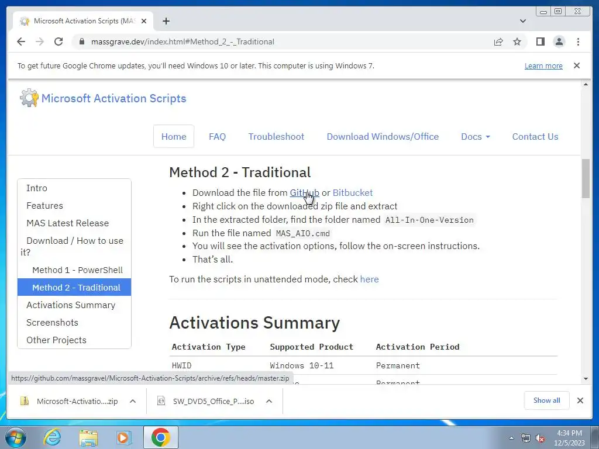Jump to Activations Summary in sidebar
599x449 pixels.
71,305
